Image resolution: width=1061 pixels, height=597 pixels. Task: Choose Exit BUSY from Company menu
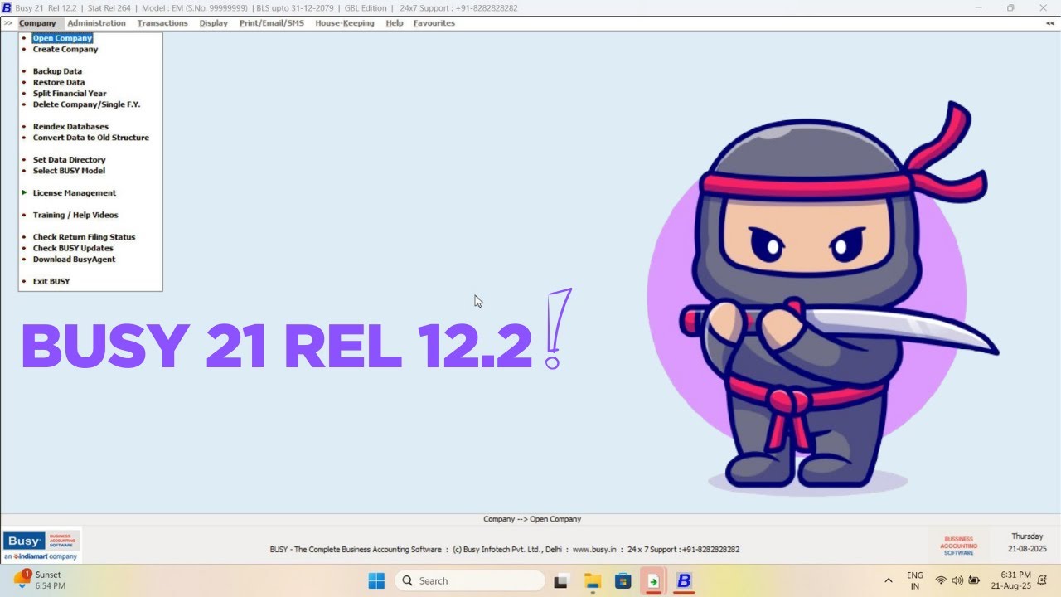click(51, 281)
